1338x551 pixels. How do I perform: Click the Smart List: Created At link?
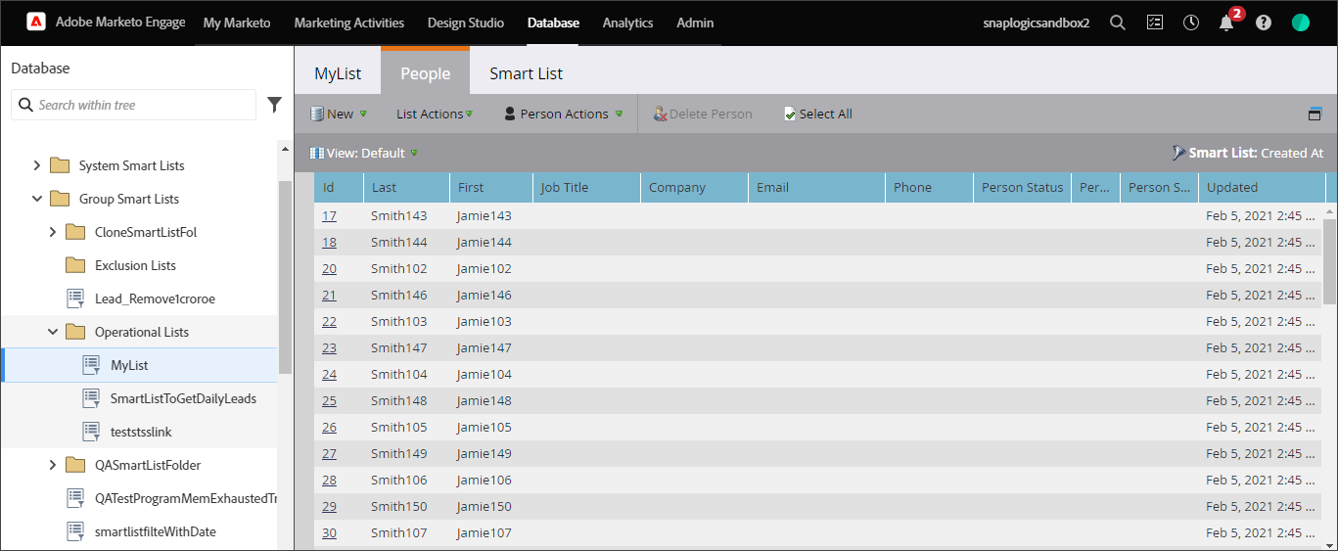coord(1256,153)
